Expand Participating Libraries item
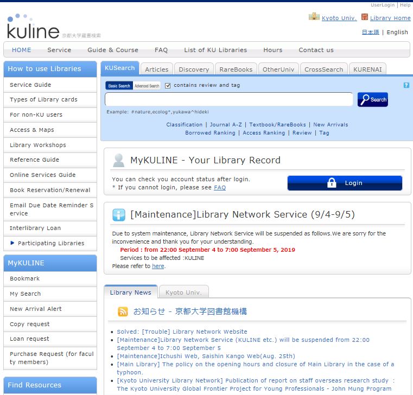Screen dimensions: 413x395 tap(50, 243)
